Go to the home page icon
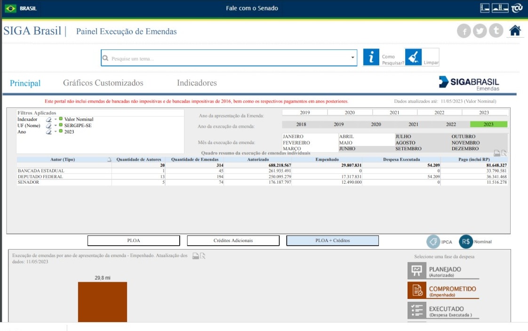 515,31
